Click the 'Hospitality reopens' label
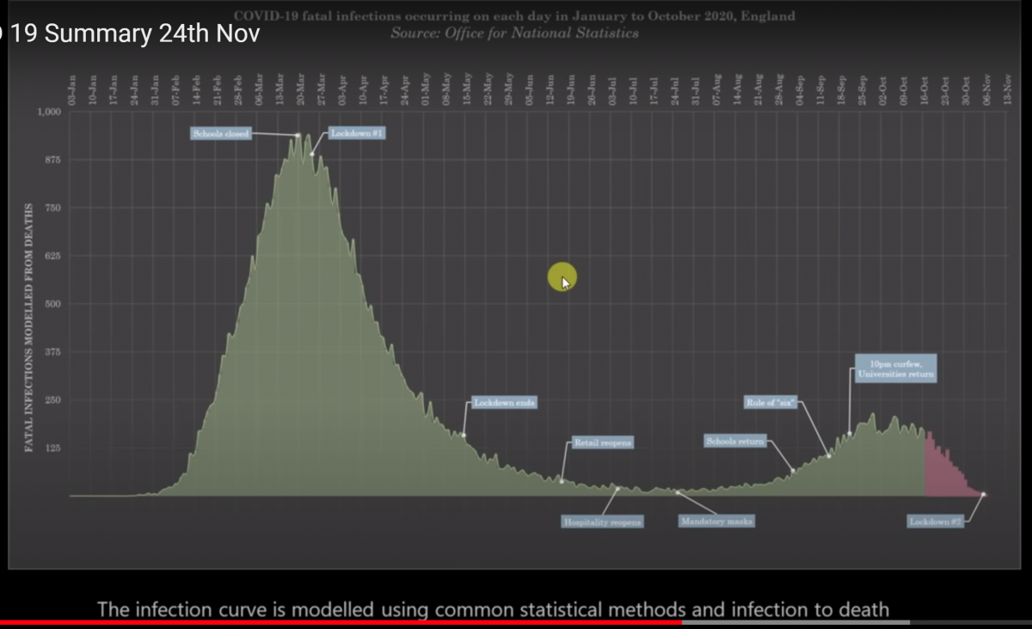The height and width of the screenshot is (629, 1032). click(x=602, y=522)
